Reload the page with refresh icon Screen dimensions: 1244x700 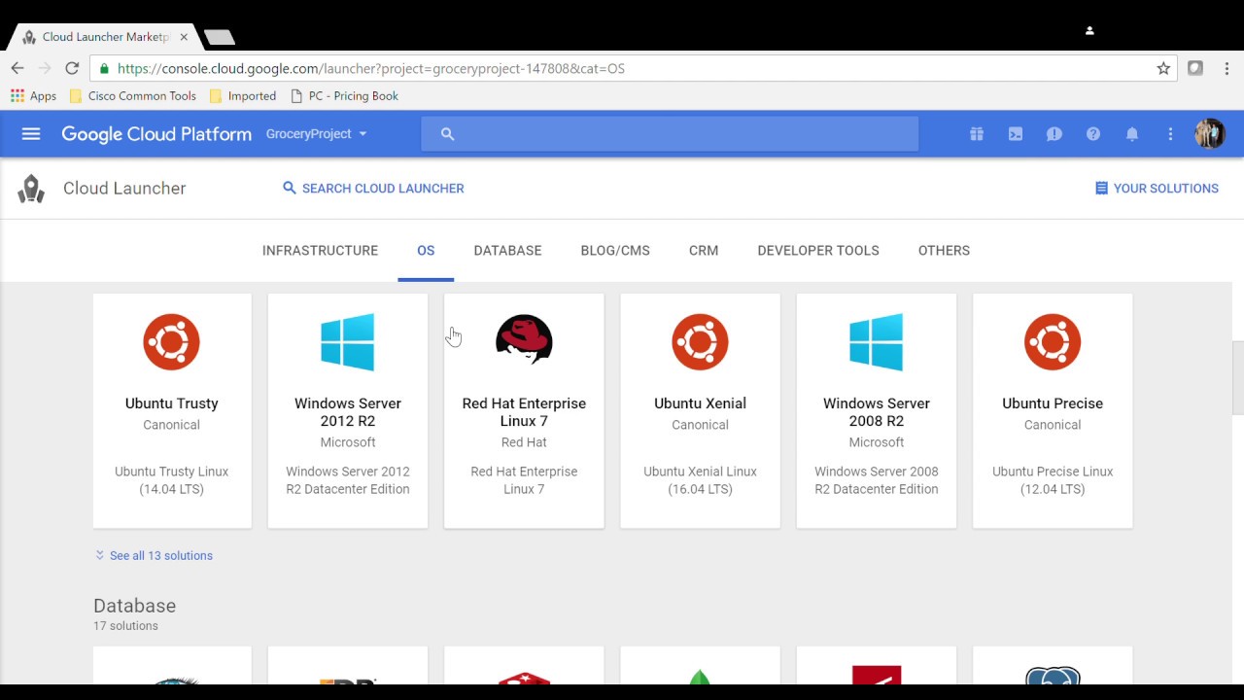(72, 68)
